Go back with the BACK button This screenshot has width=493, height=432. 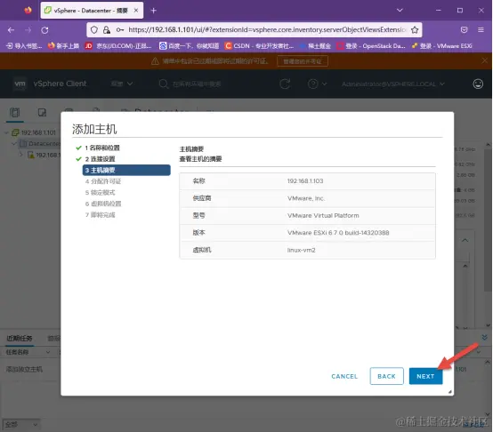[386, 376]
